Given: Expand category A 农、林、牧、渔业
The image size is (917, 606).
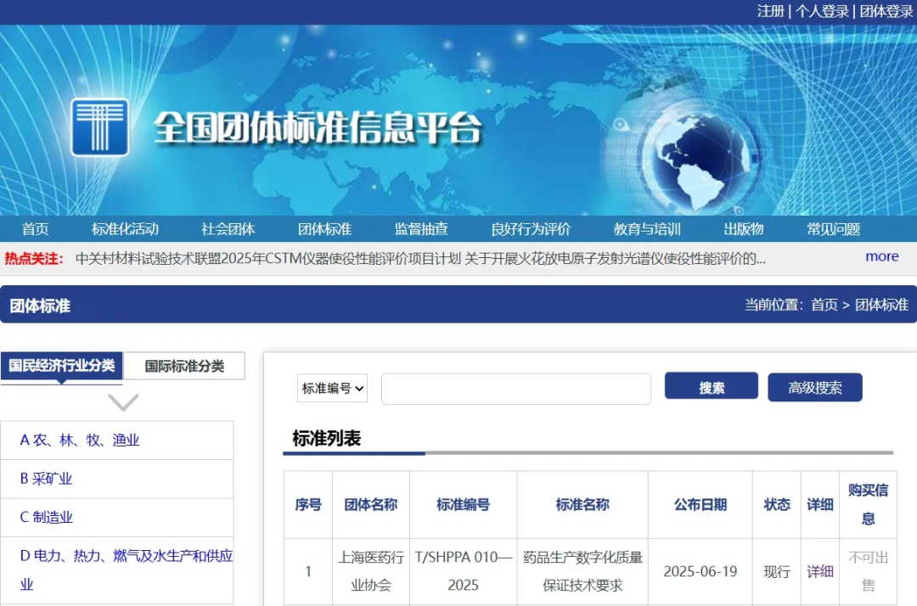Looking at the screenshot, I should point(80,440).
